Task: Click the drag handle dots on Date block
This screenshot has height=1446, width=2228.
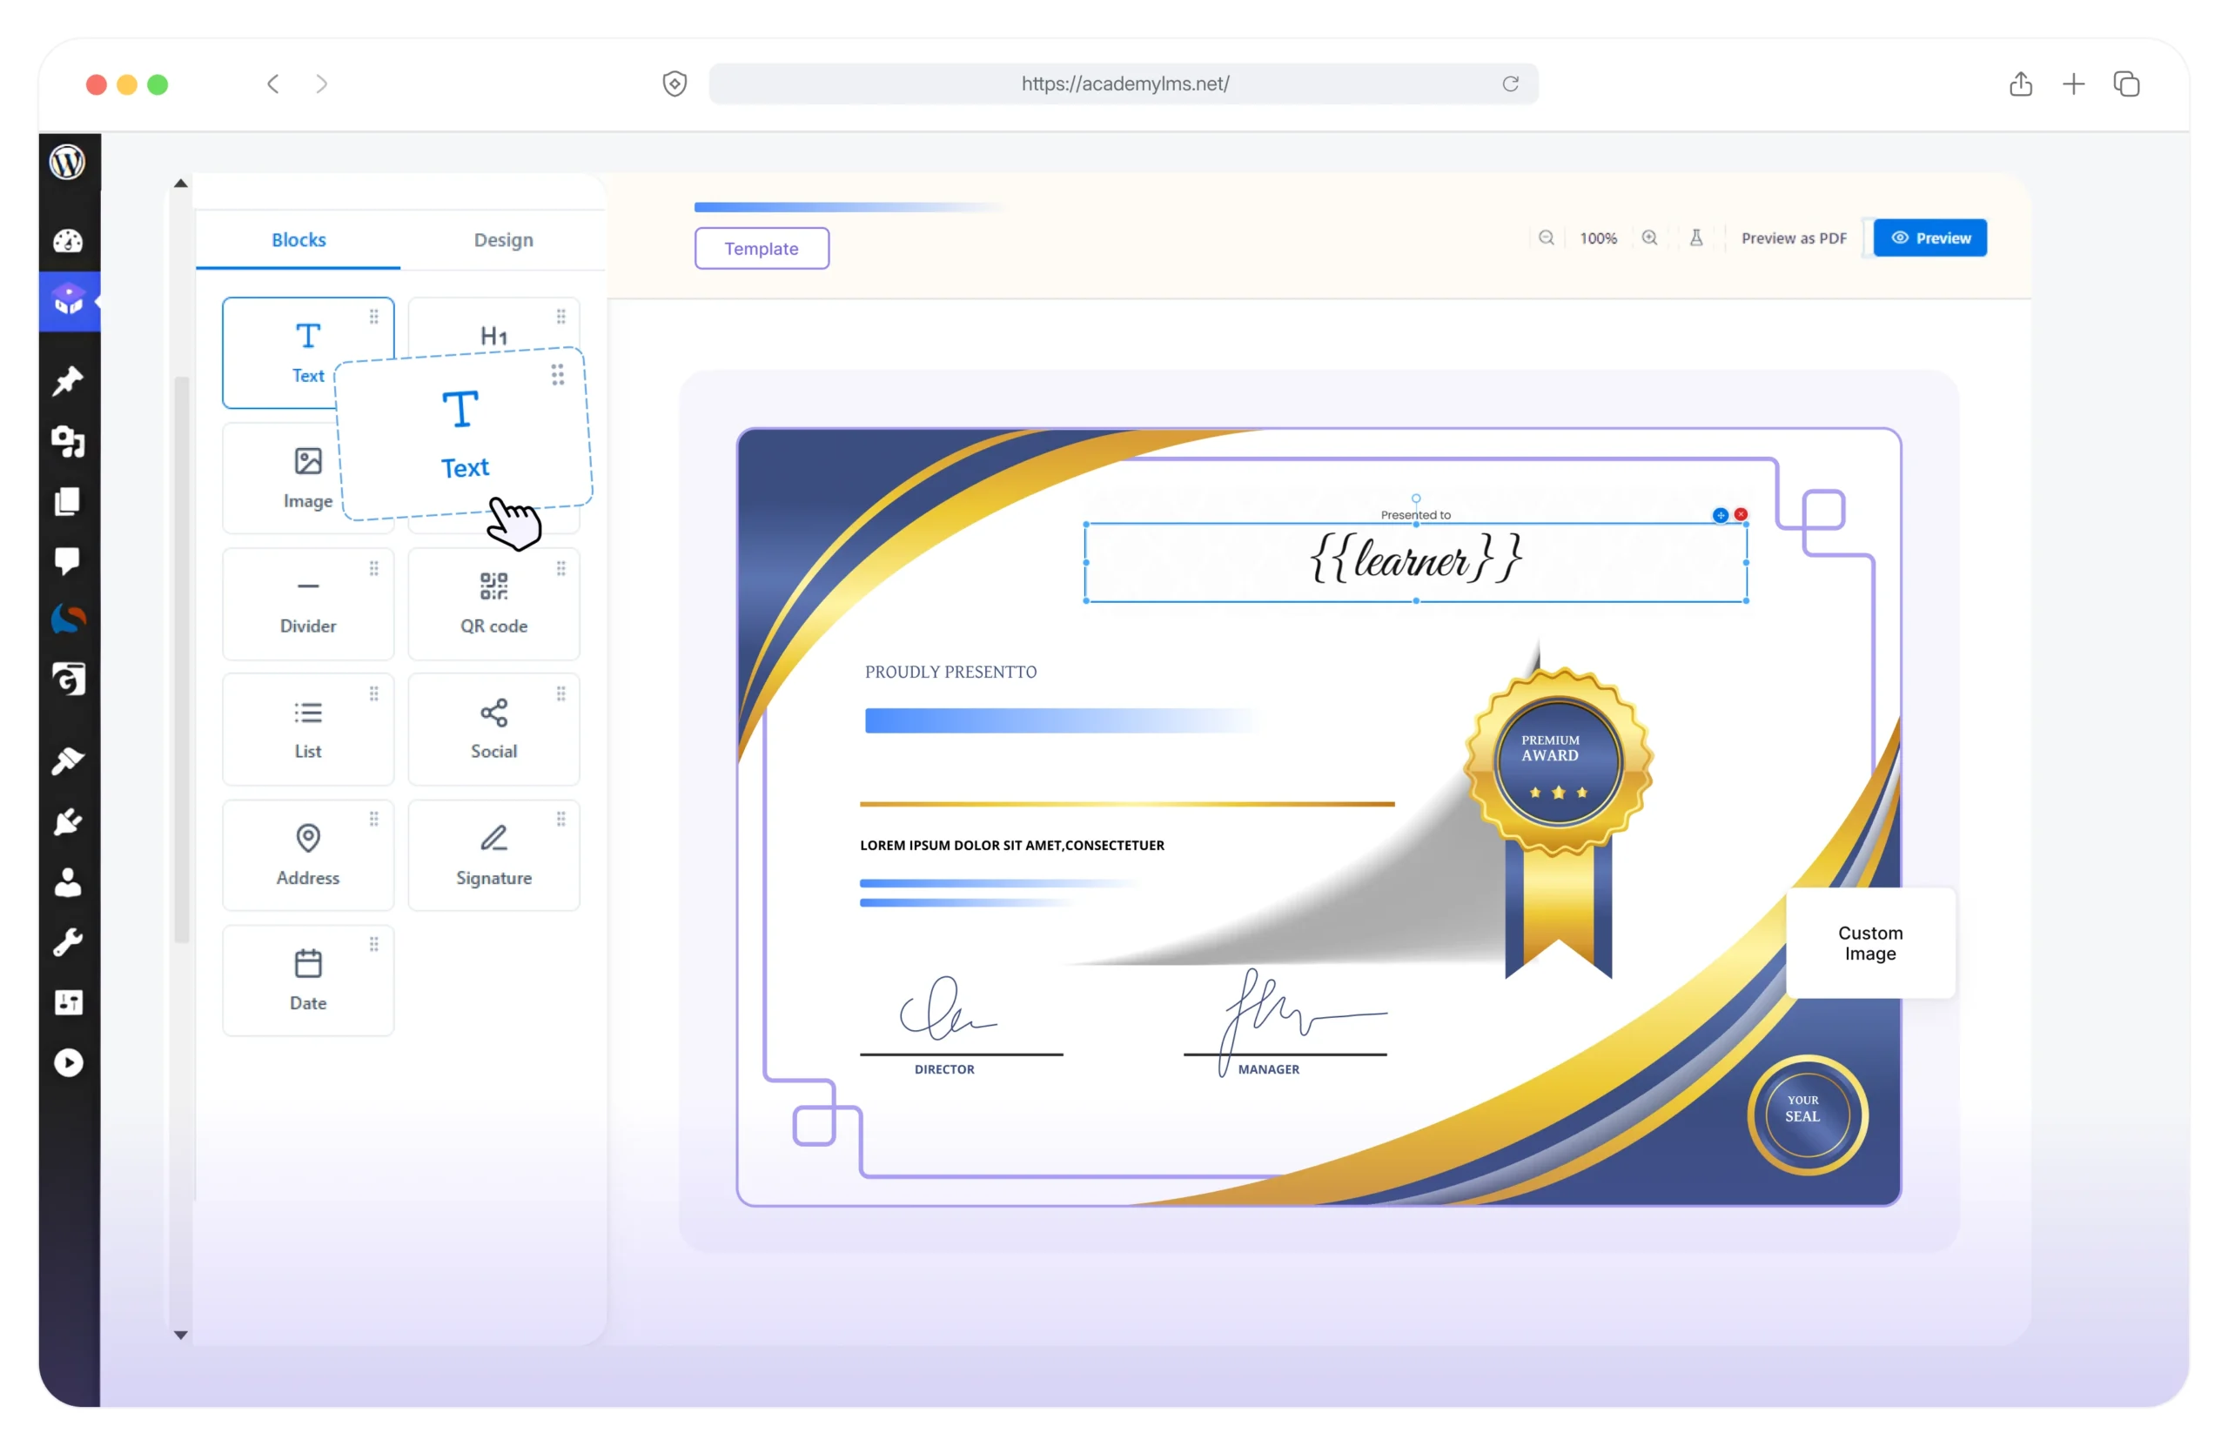Action: coord(373,944)
